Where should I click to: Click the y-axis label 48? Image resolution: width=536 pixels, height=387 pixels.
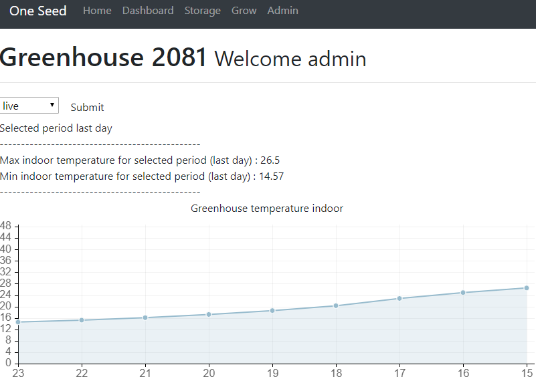pos(6,226)
